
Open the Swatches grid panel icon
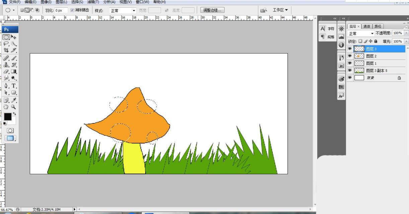pos(341,87)
